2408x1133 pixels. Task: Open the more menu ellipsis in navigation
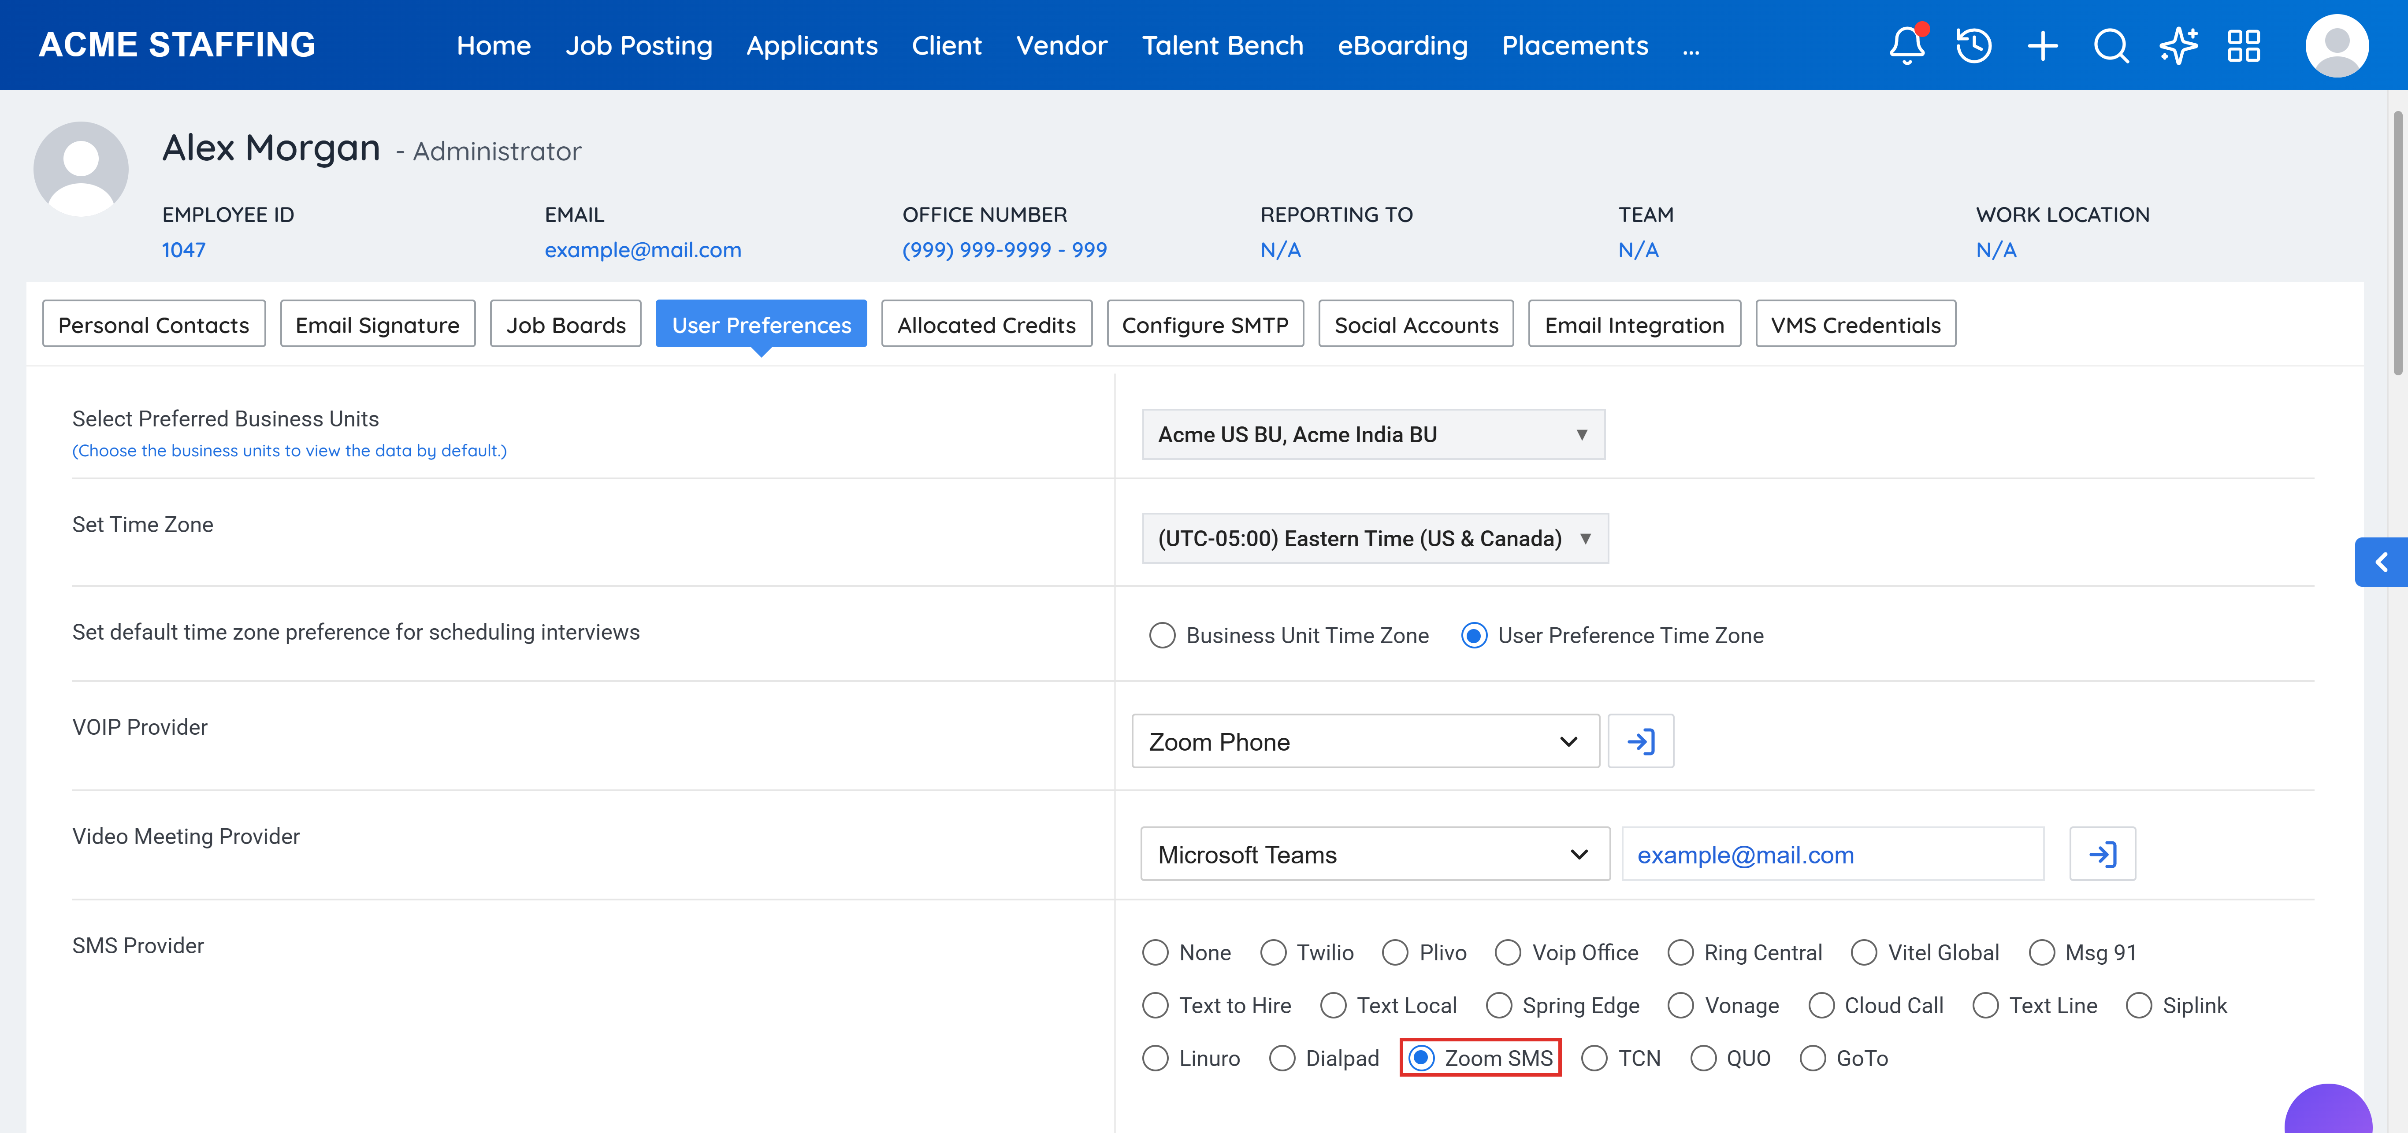point(1691,47)
